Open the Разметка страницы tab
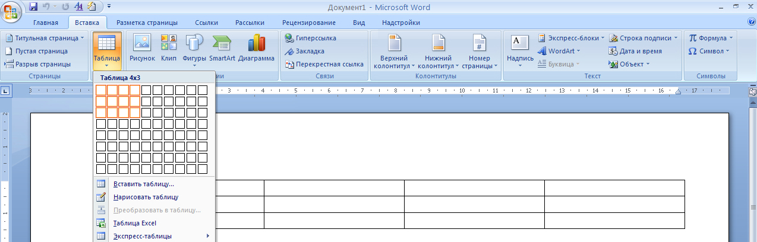The width and height of the screenshot is (757, 242). [147, 23]
